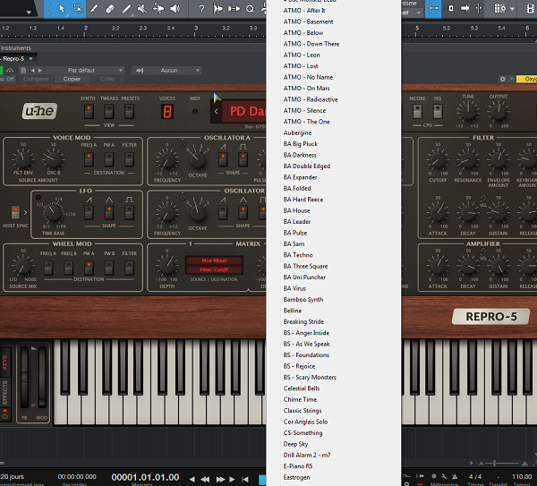Select the Split knife tool
The height and width of the screenshot is (486, 537).
(93, 9)
